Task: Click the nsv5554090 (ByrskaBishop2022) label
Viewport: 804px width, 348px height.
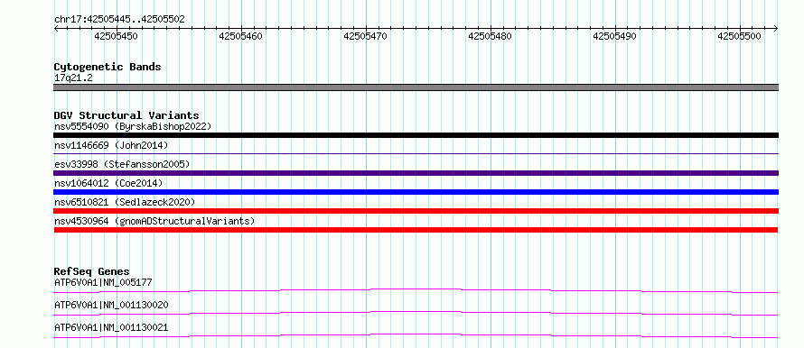Action: click(x=133, y=126)
